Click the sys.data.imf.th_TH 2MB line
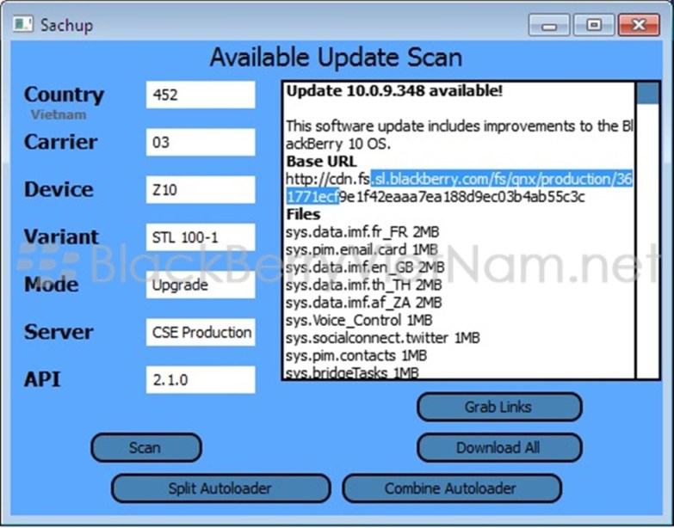This screenshot has width=674, height=528. (363, 285)
